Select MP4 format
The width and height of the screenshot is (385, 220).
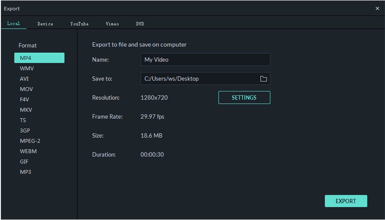39,58
